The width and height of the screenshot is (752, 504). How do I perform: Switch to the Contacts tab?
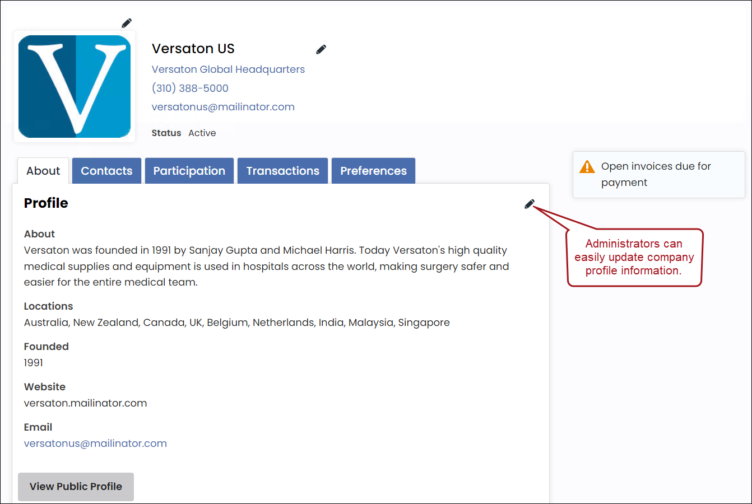(x=106, y=171)
